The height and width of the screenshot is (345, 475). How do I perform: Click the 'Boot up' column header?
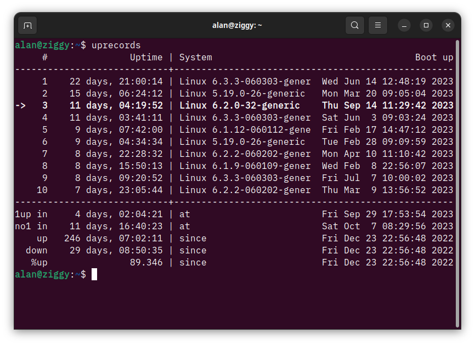point(434,57)
